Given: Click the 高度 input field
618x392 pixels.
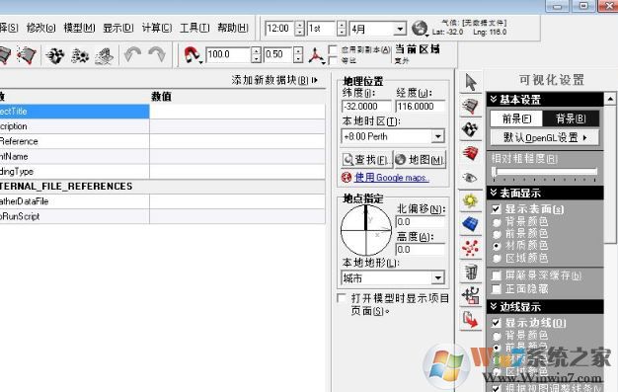Looking at the screenshot, I should (x=421, y=249).
